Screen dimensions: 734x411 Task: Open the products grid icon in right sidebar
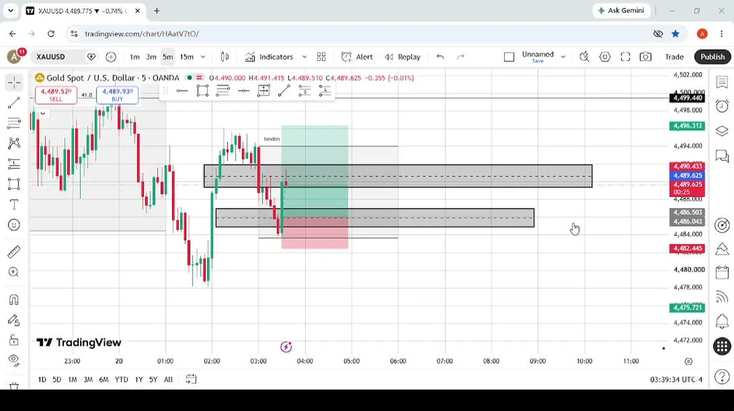tap(722, 346)
